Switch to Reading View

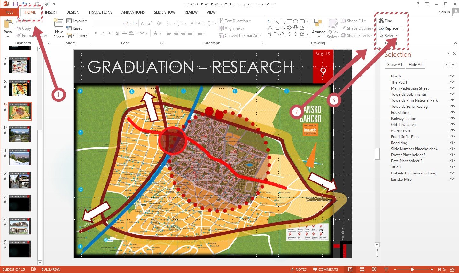pyautogui.click(x=374, y=269)
